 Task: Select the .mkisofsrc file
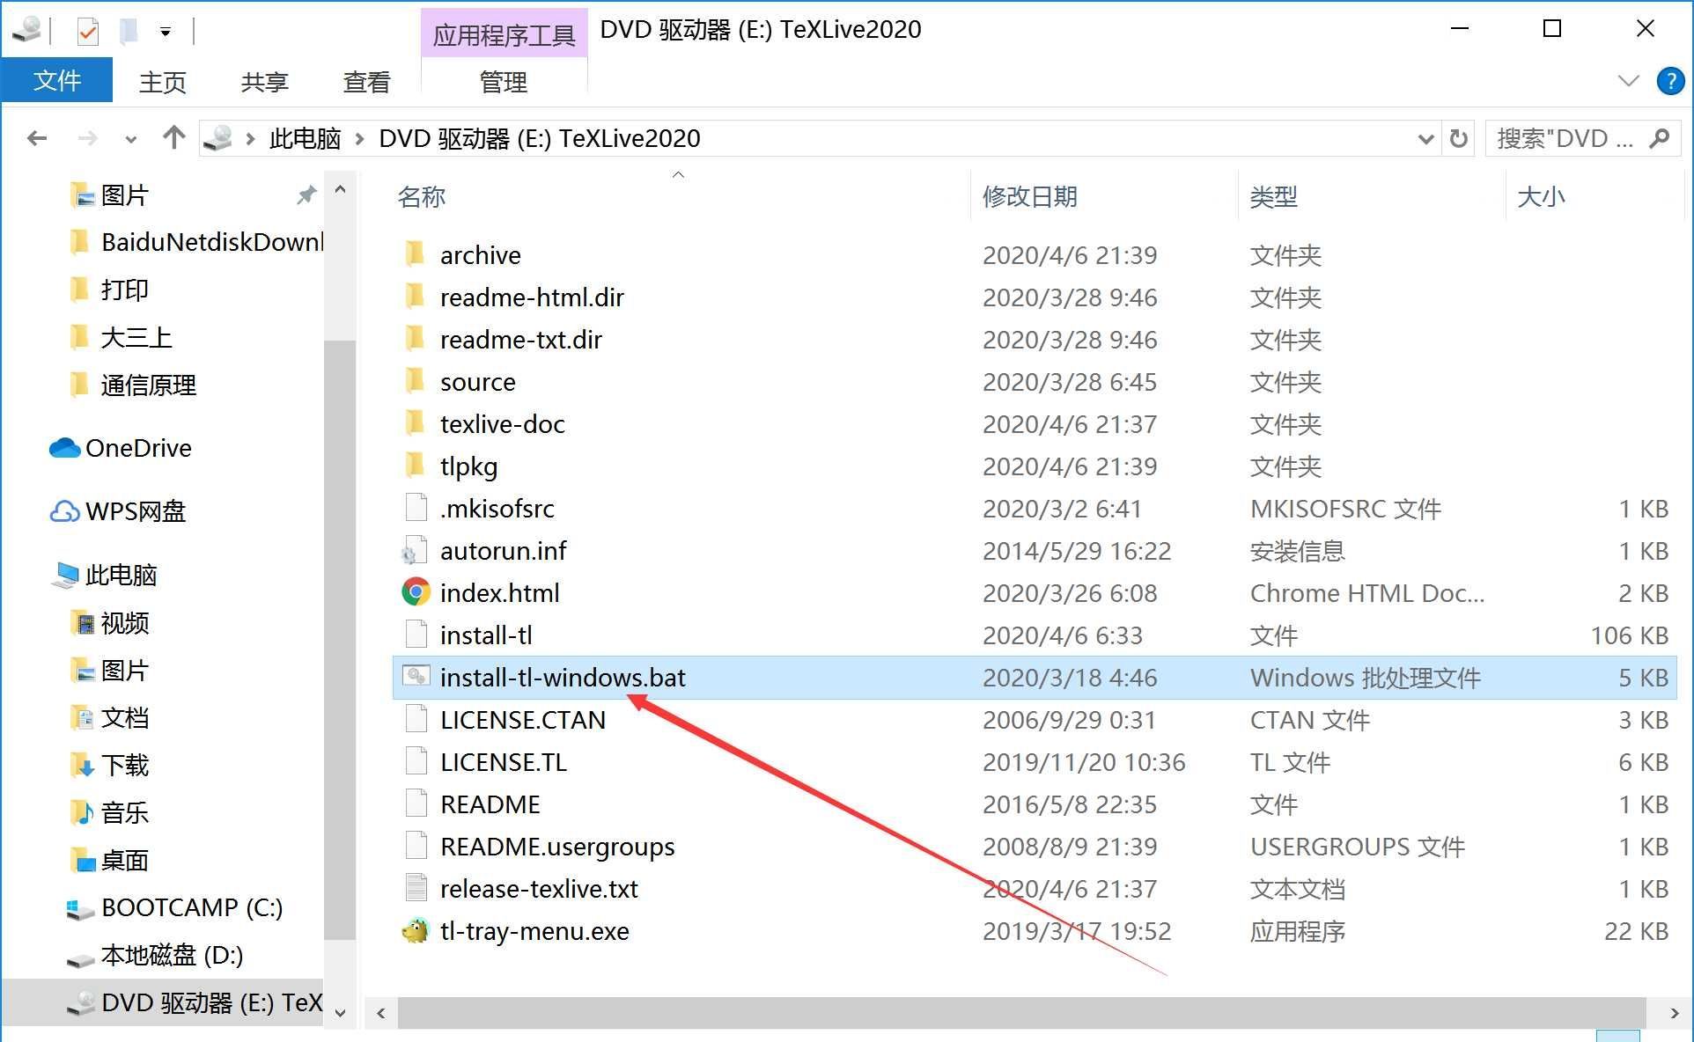497,509
